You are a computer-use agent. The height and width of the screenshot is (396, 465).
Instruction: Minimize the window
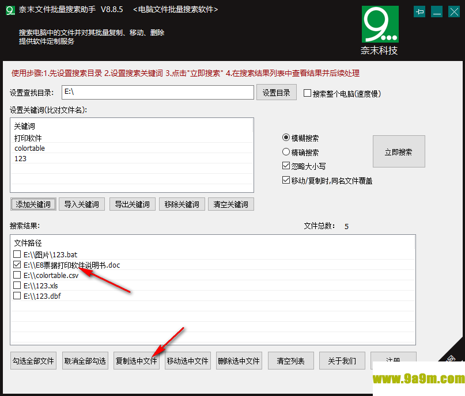click(437, 12)
